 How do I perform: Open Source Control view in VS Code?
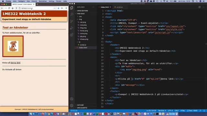71,21
